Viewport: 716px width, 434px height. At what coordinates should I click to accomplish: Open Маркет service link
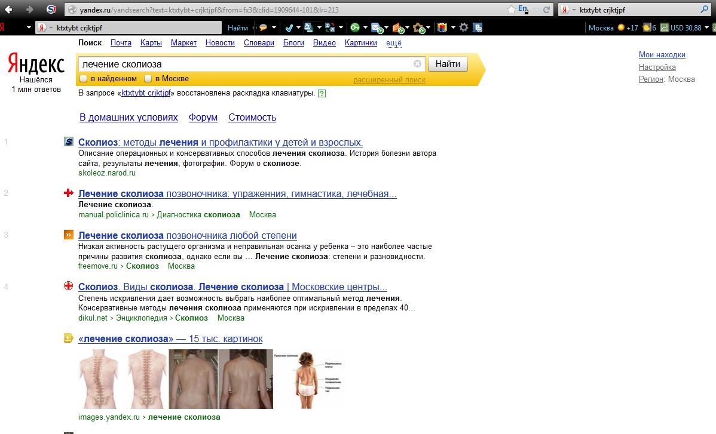(x=183, y=43)
